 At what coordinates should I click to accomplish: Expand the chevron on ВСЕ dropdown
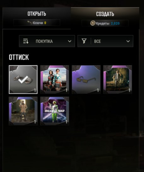128,41
